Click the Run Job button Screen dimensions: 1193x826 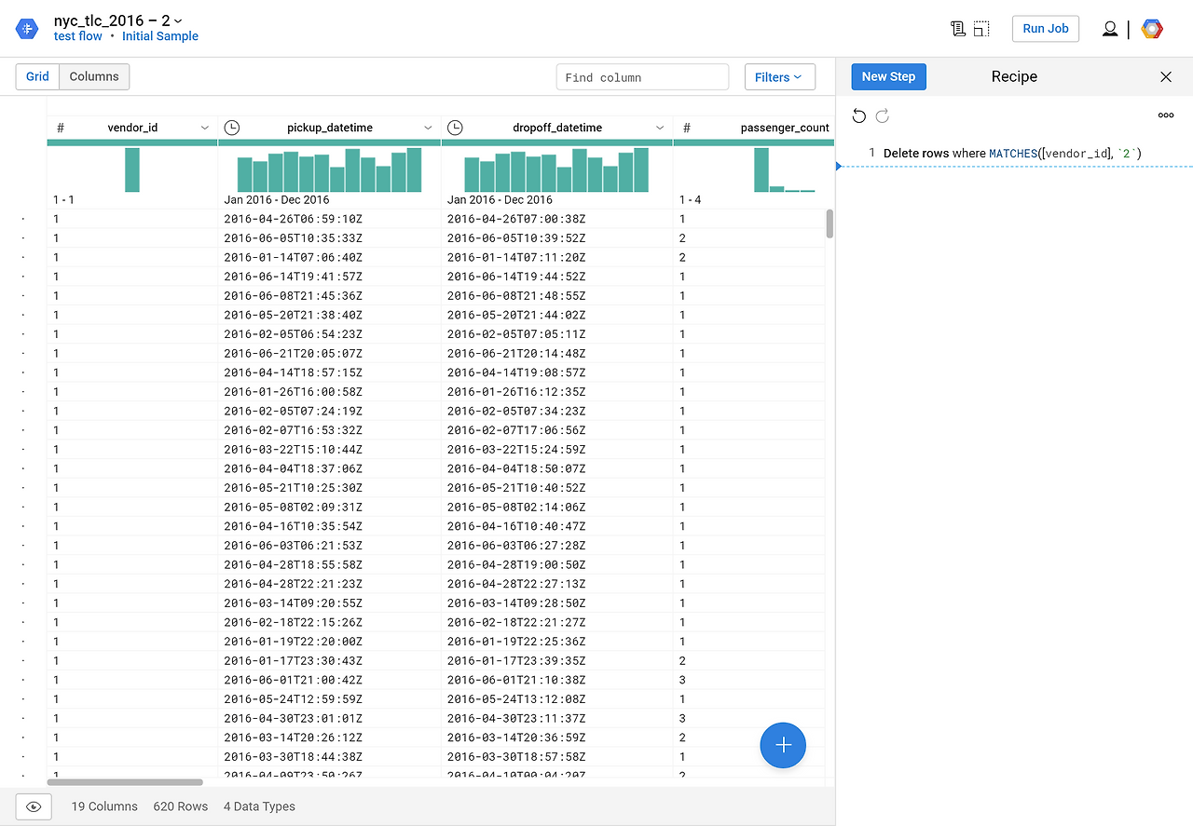click(x=1046, y=29)
